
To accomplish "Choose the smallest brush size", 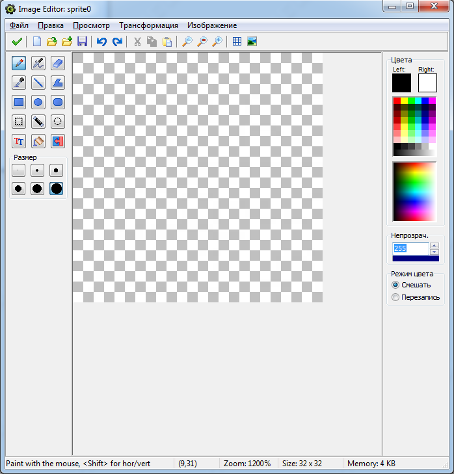I will click(18, 170).
